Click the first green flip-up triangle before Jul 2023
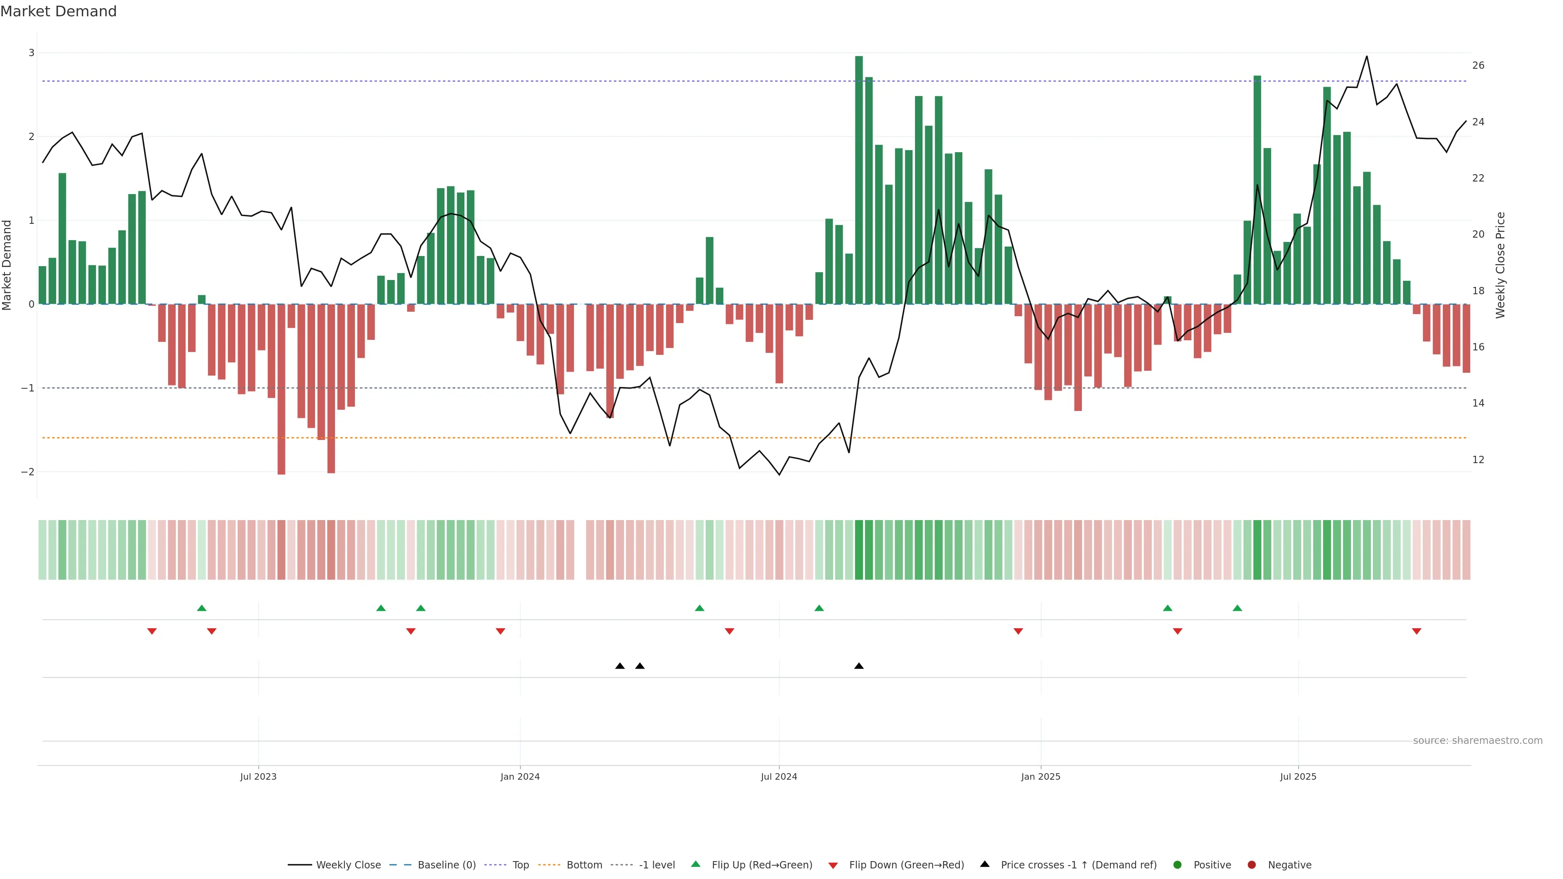The image size is (1563, 879). point(202,608)
